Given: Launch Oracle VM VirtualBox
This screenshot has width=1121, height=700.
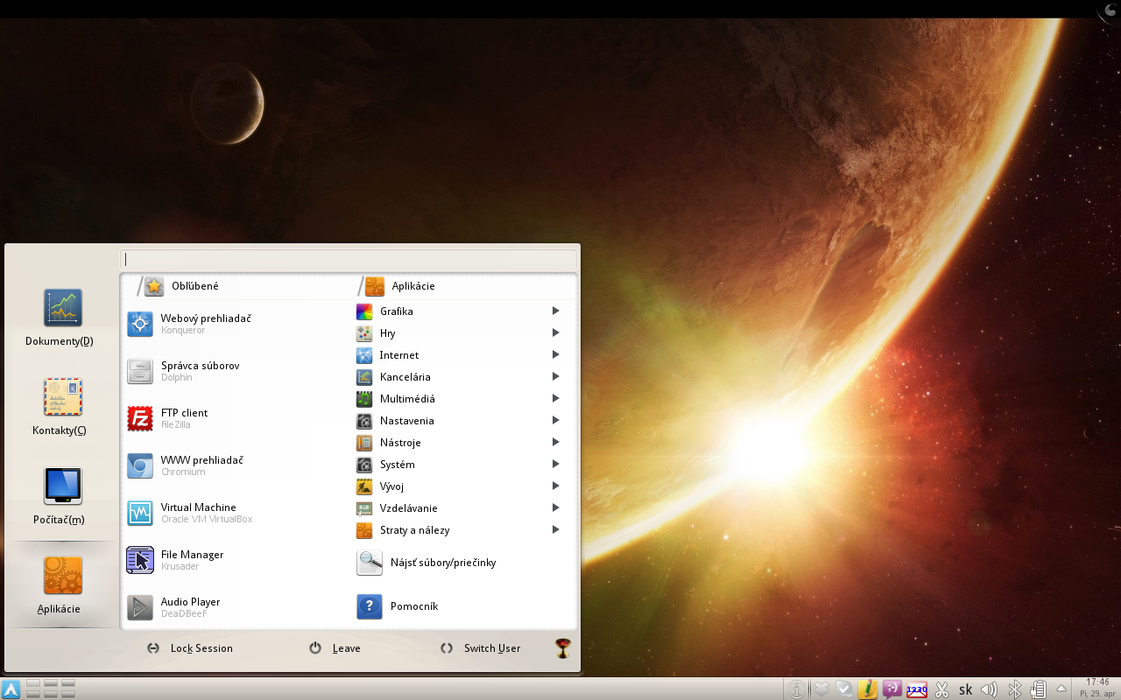Looking at the screenshot, I should pyautogui.click(x=236, y=513).
